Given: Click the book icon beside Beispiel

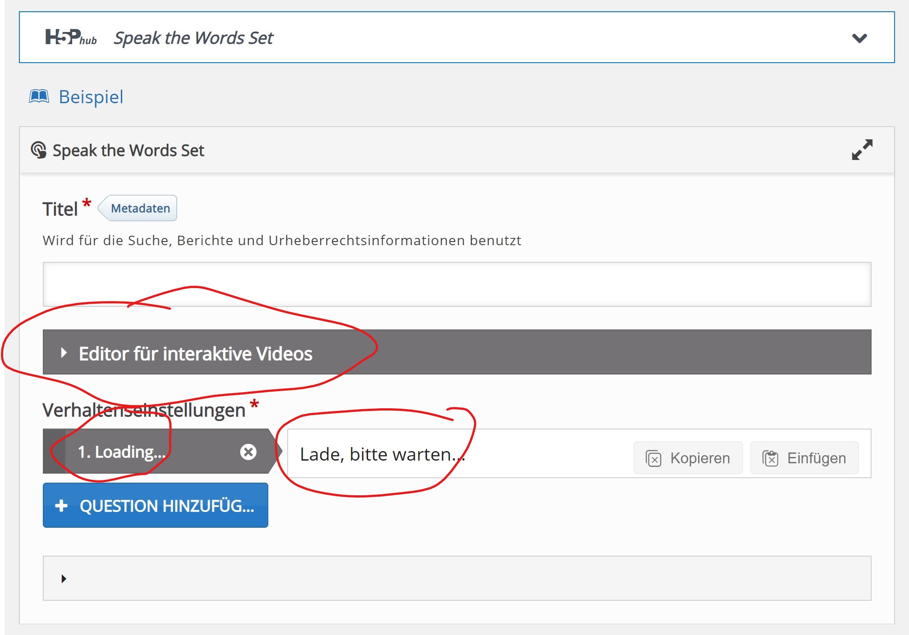Looking at the screenshot, I should point(39,96).
